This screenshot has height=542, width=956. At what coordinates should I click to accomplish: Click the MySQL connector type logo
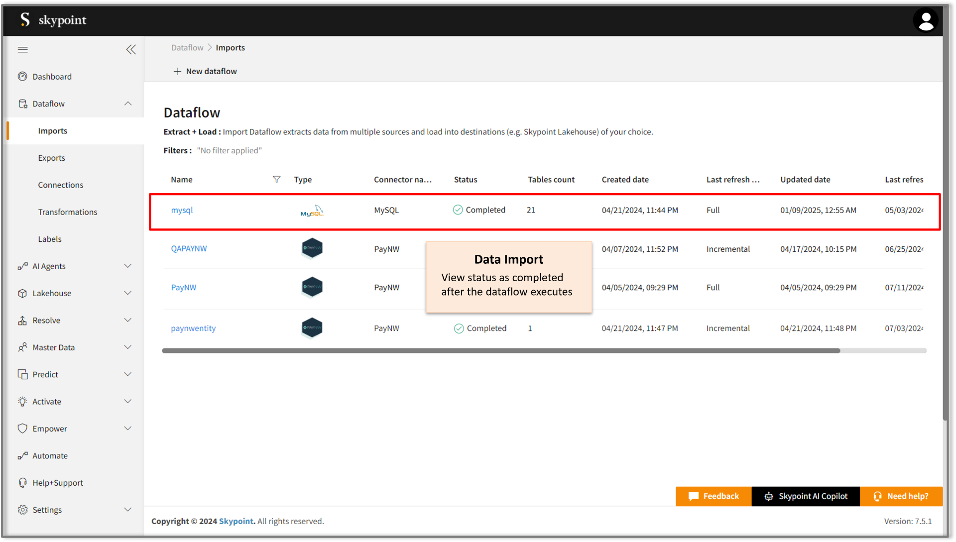pos(312,211)
